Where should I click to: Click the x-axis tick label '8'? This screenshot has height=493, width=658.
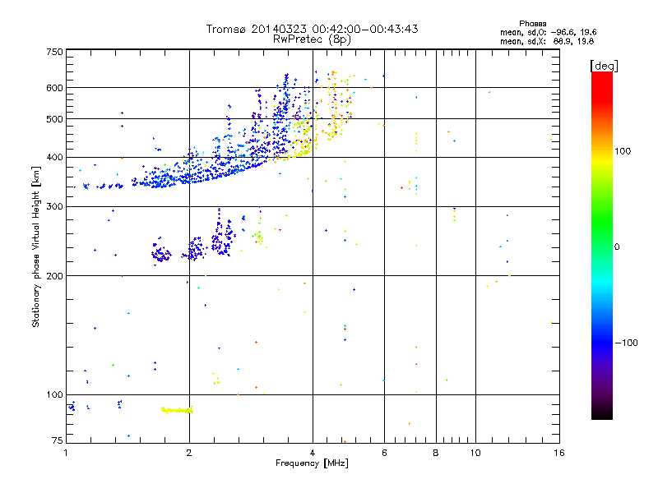[x=436, y=453]
